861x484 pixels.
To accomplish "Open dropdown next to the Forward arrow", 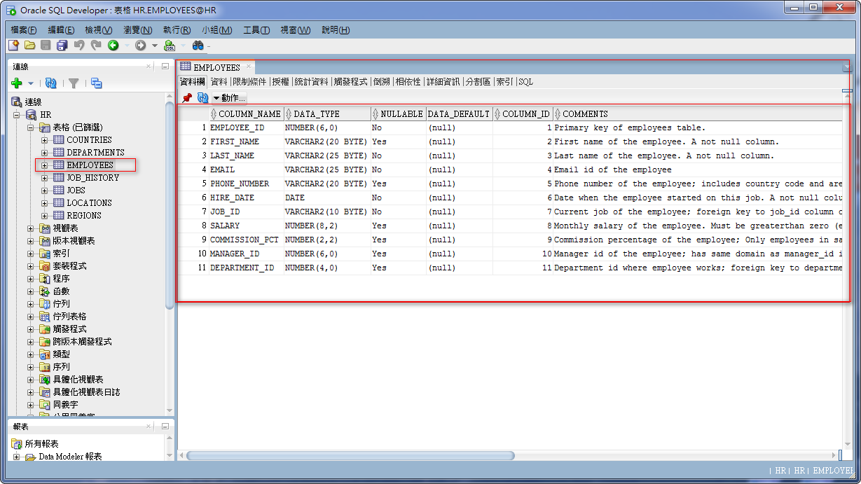I will point(155,46).
